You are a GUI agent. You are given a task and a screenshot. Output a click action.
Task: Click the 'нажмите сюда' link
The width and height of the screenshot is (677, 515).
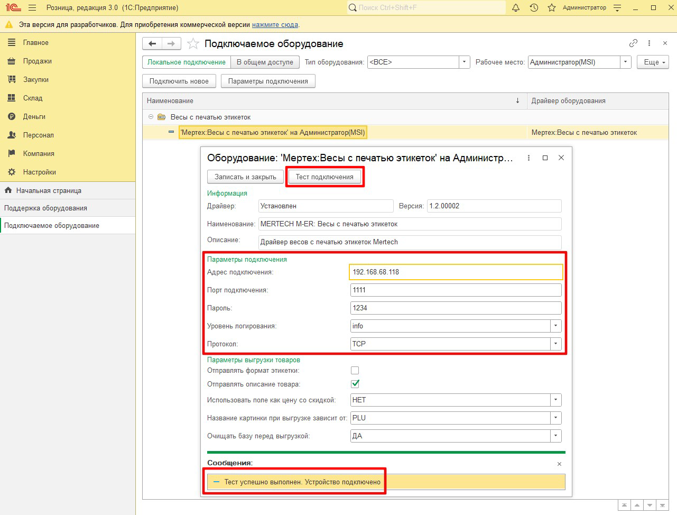tap(275, 25)
